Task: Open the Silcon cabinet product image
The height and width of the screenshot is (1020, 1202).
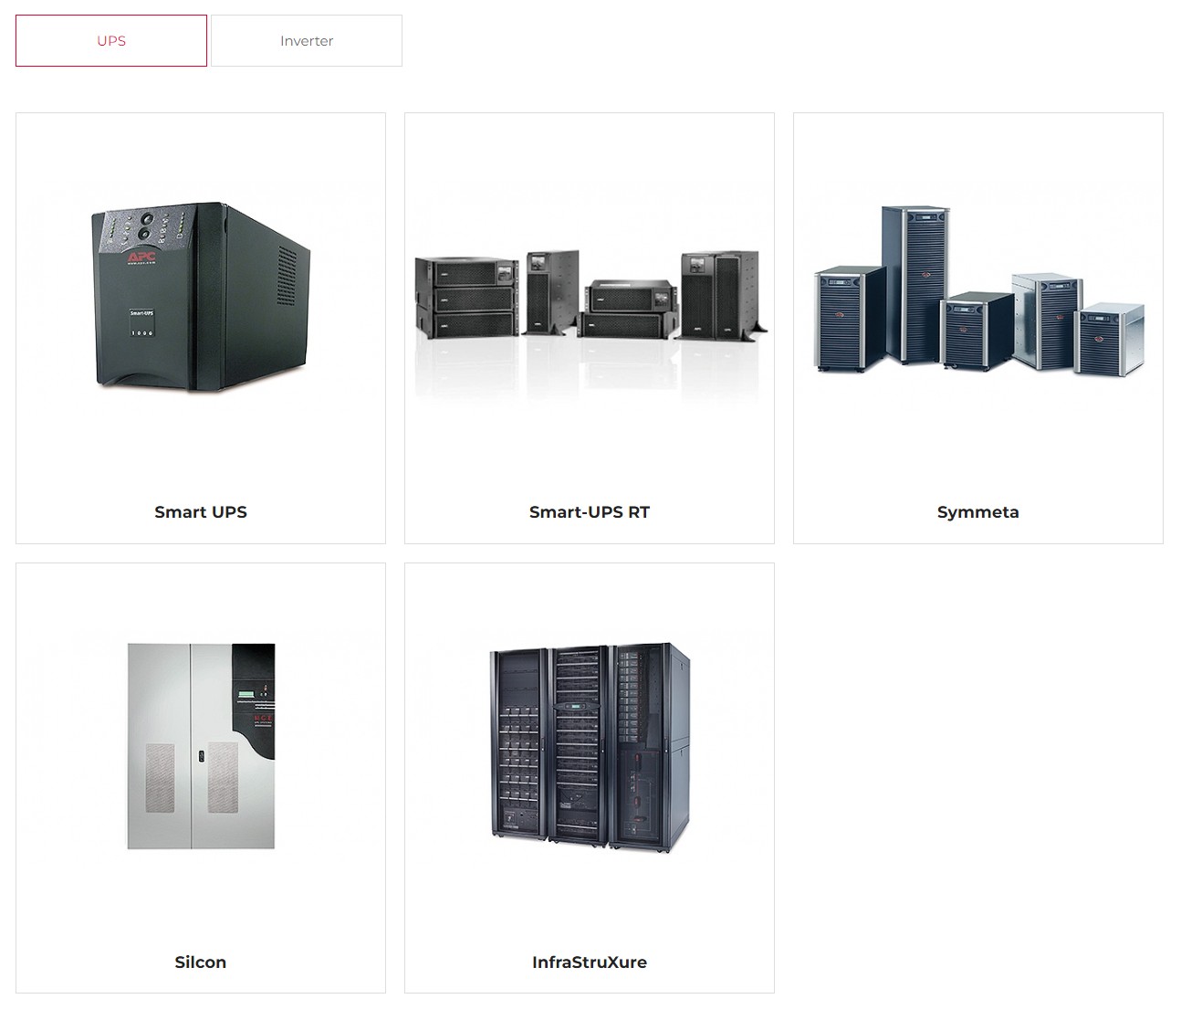Action: (201, 747)
